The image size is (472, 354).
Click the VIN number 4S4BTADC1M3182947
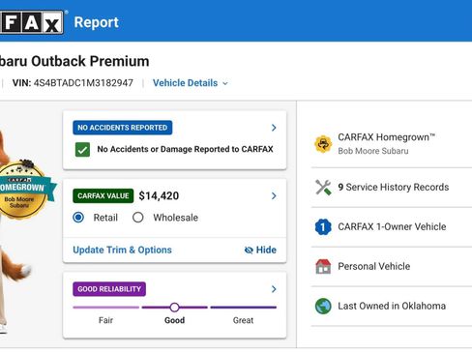point(83,83)
